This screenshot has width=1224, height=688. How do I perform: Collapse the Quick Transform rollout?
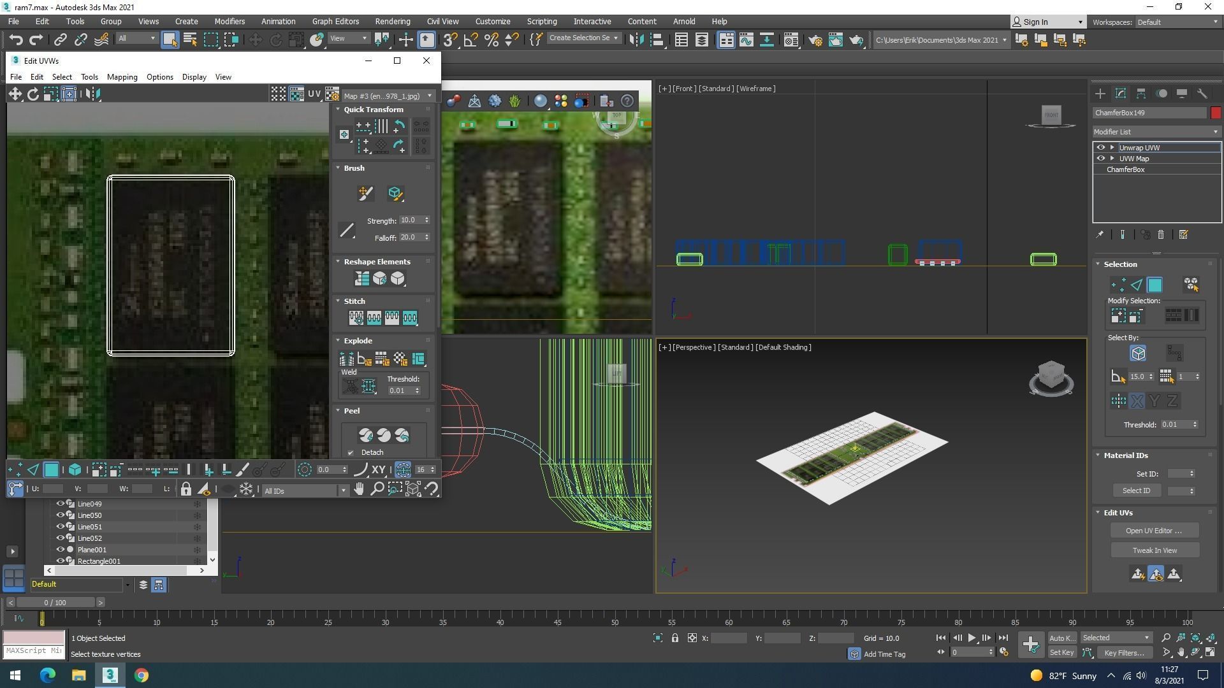click(x=339, y=110)
